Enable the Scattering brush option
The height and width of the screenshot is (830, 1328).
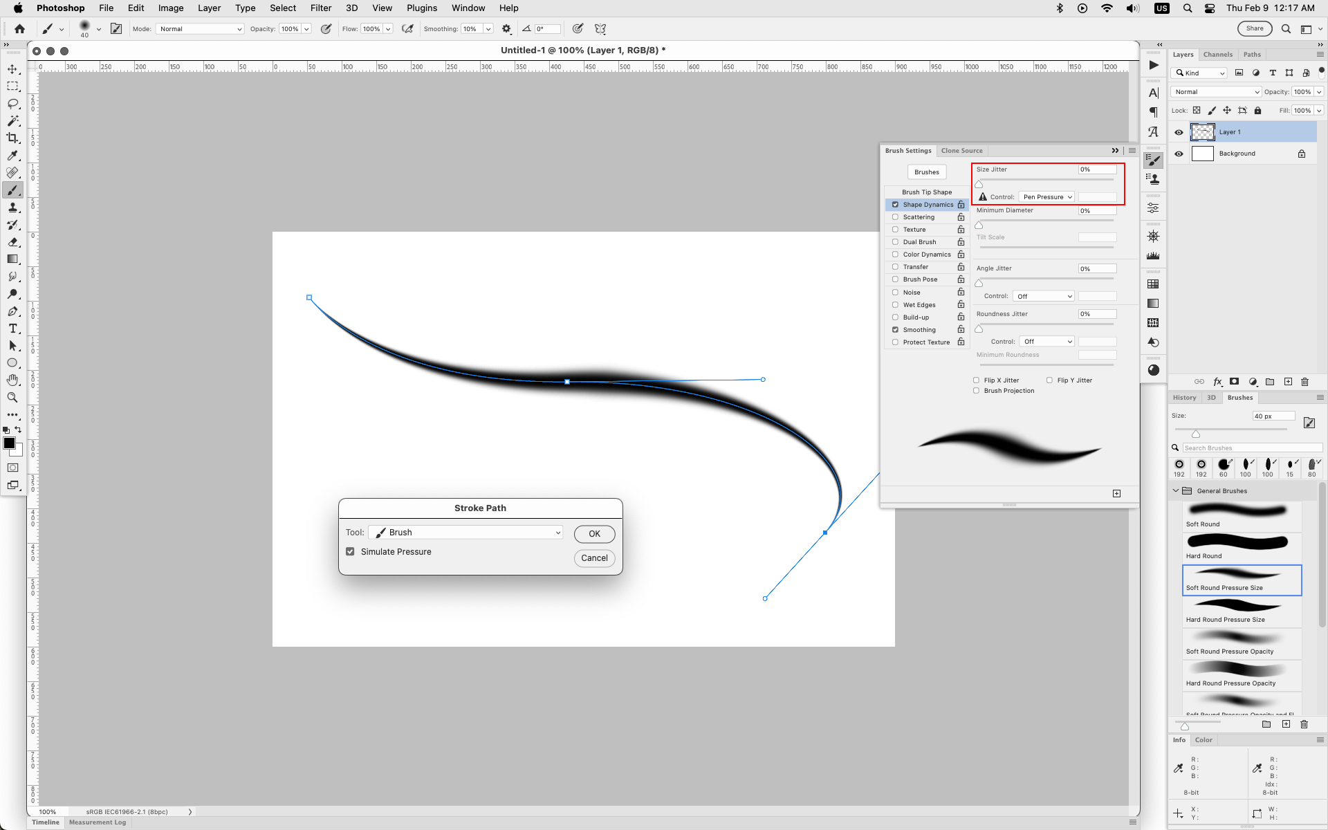[895, 217]
